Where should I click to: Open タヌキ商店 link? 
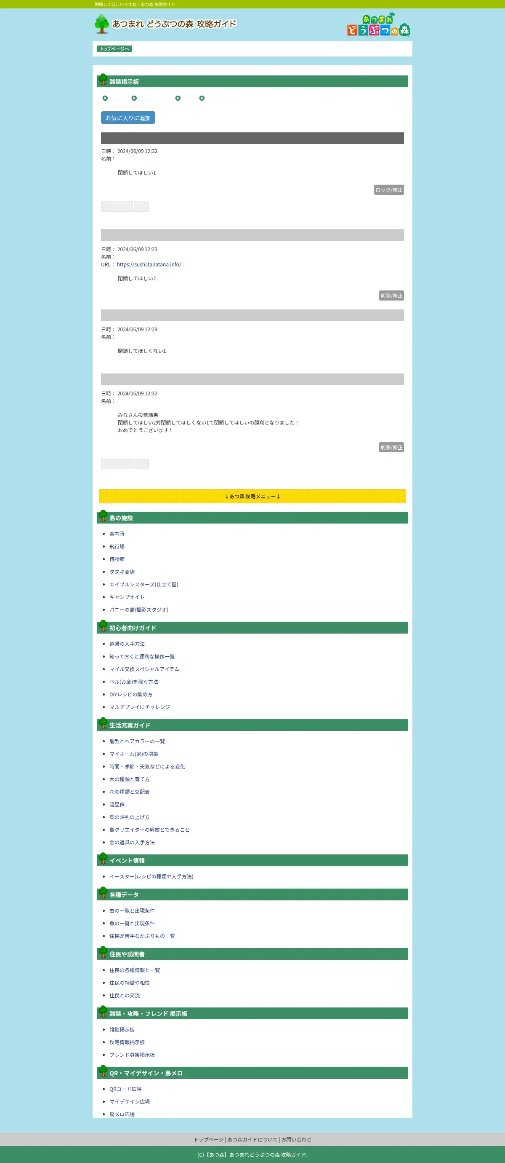point(122,572)
